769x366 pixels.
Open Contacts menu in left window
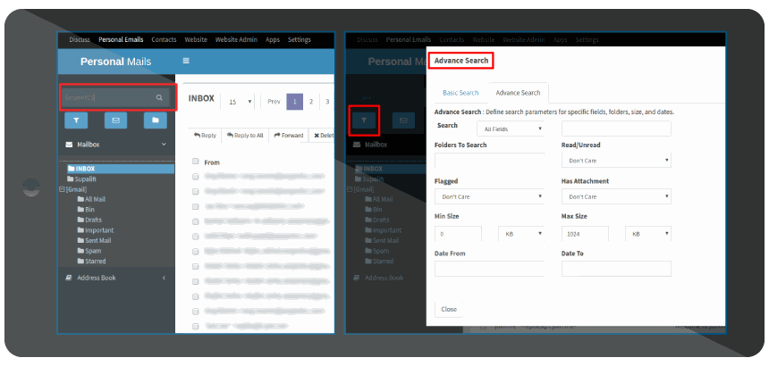click(x=164, y=39)
